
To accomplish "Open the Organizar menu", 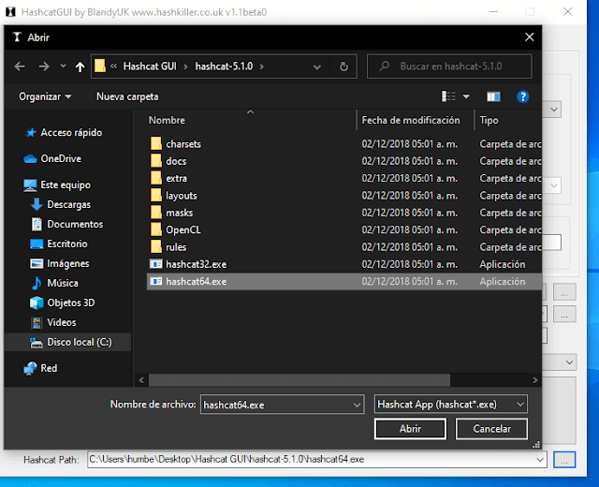I will pos(45,96).
